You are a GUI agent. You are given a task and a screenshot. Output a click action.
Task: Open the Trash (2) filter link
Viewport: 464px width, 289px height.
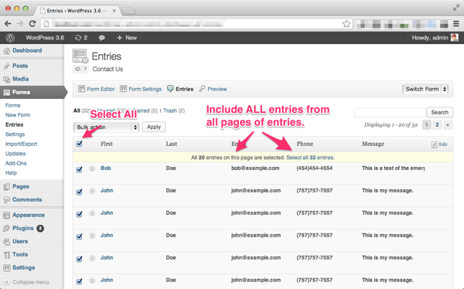coord(174,110)
